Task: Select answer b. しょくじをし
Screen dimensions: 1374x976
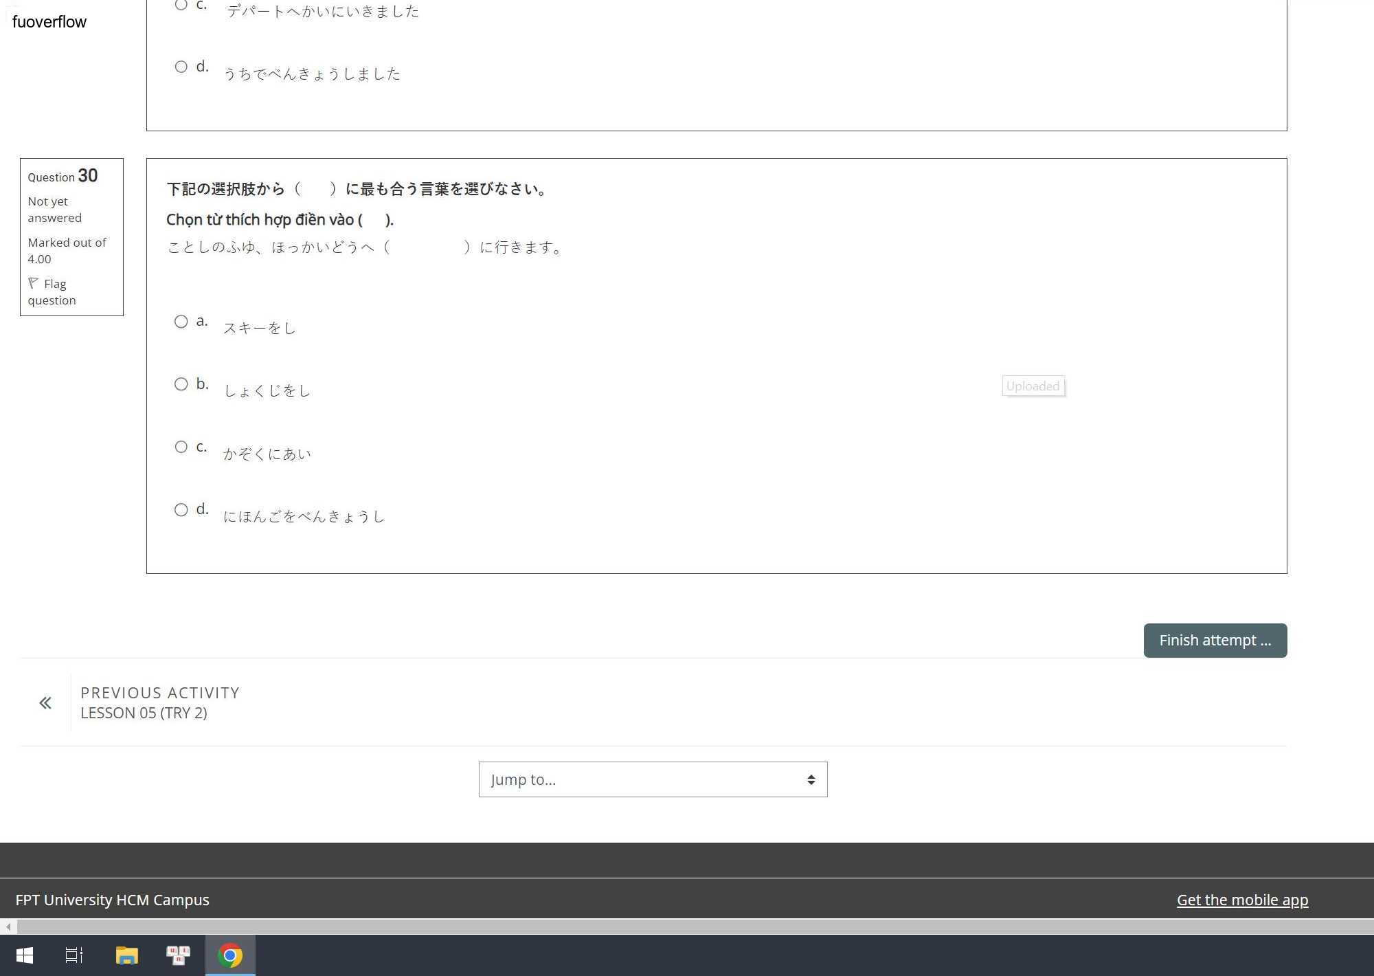Action: (181, 384)
